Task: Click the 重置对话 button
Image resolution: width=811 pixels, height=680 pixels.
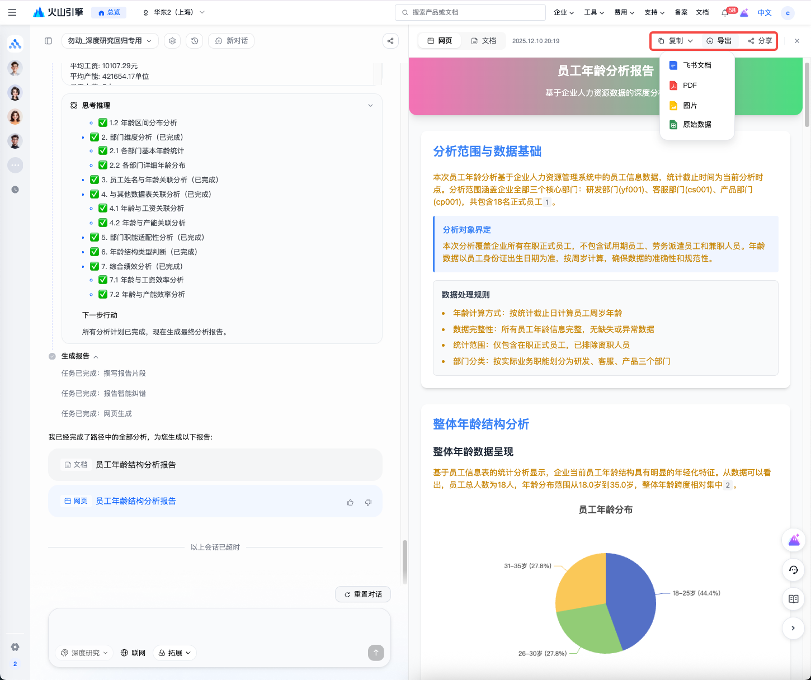Action: point(363,594)
